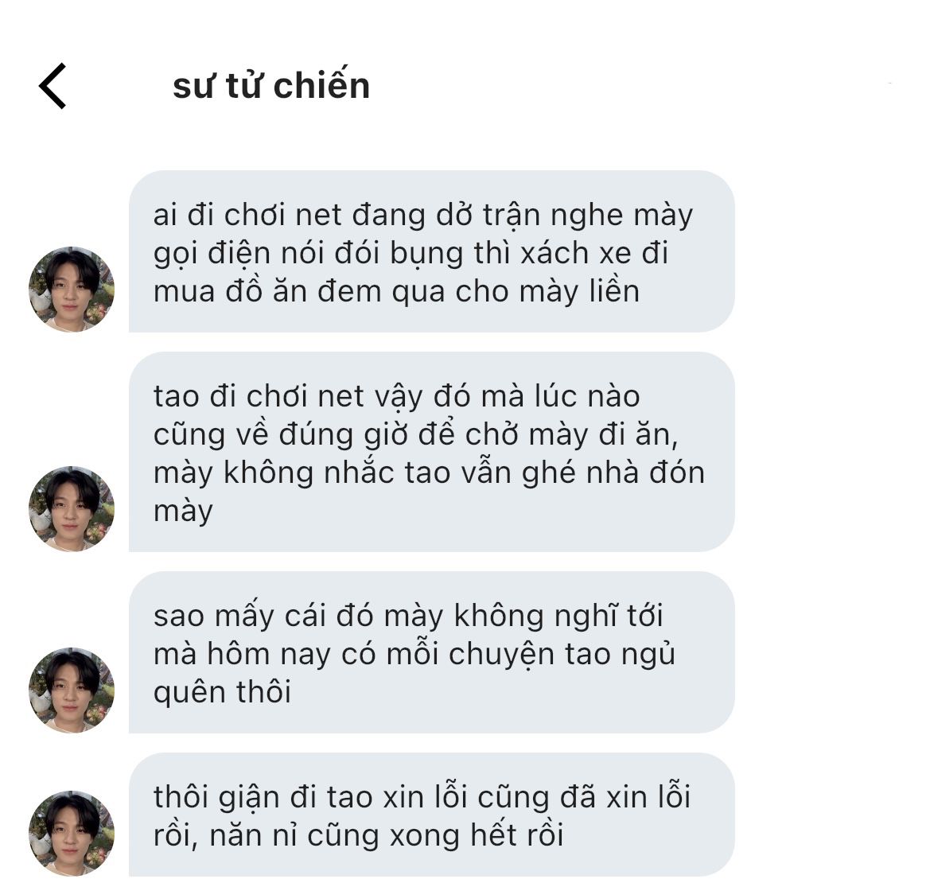Tap avatar beside the 'sao mấy cái đó' message

72,690
